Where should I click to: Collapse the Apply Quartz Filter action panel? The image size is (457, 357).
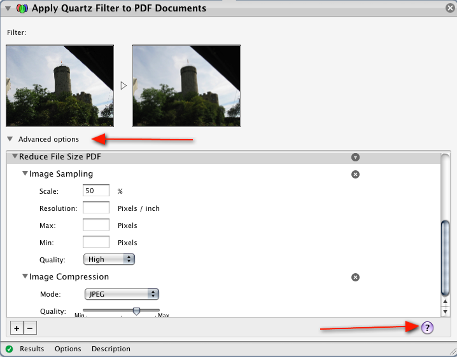[x=8, y=8]
